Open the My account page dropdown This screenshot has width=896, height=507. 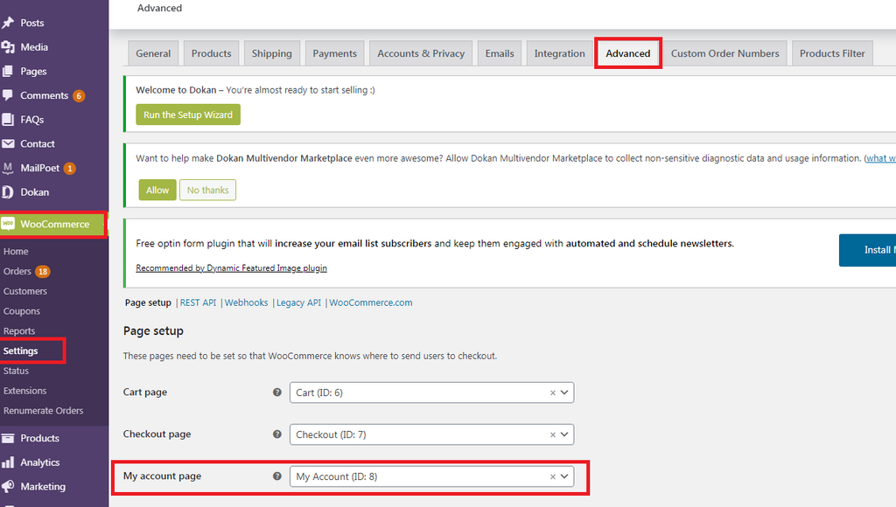click(431, 476)
